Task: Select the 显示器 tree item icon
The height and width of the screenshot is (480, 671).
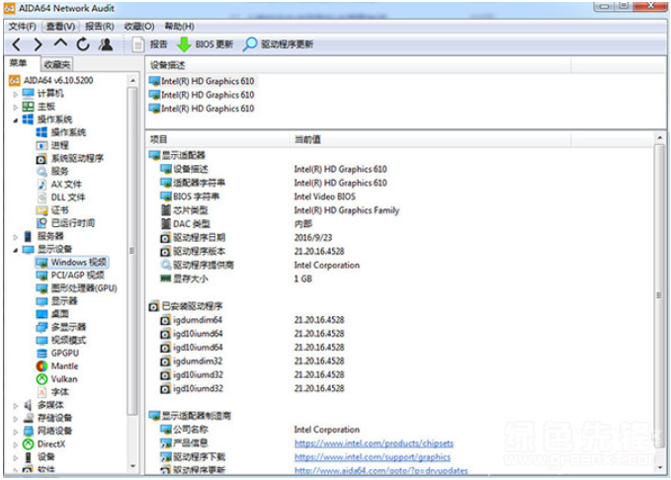Action: pos(42,301)
